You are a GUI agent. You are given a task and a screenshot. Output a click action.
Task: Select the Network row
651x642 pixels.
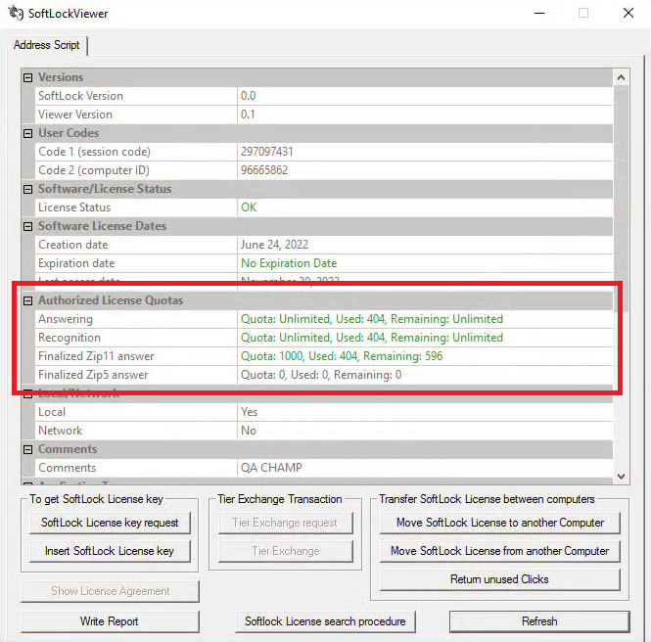[x=324, y=431]
